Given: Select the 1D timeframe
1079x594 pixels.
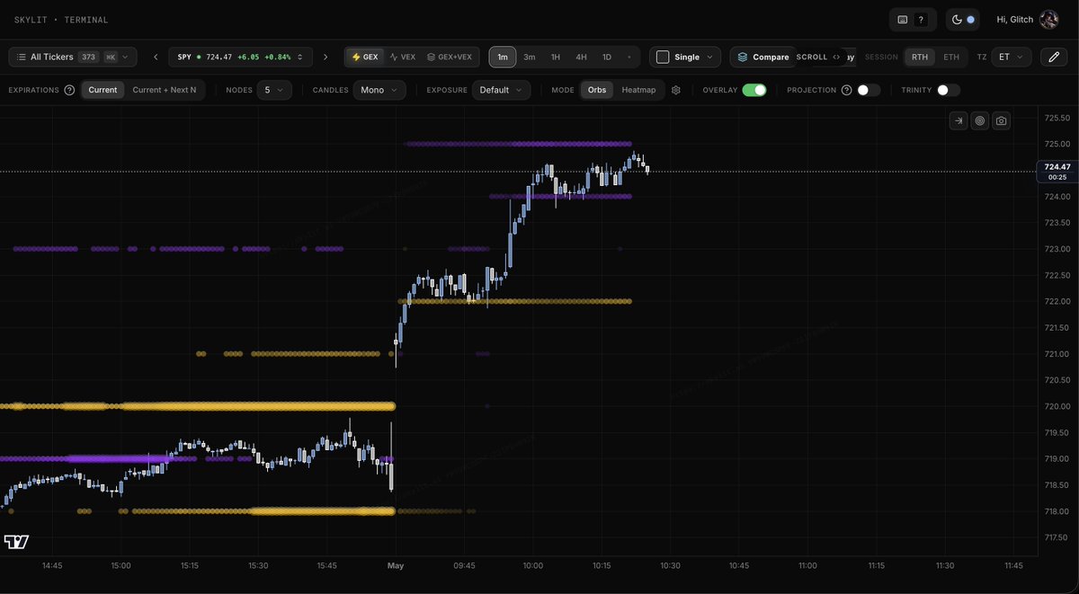Looking at the screenshot, I should click(607, 57).
